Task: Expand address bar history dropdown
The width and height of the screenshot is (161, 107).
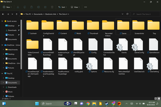Action: 123,14
